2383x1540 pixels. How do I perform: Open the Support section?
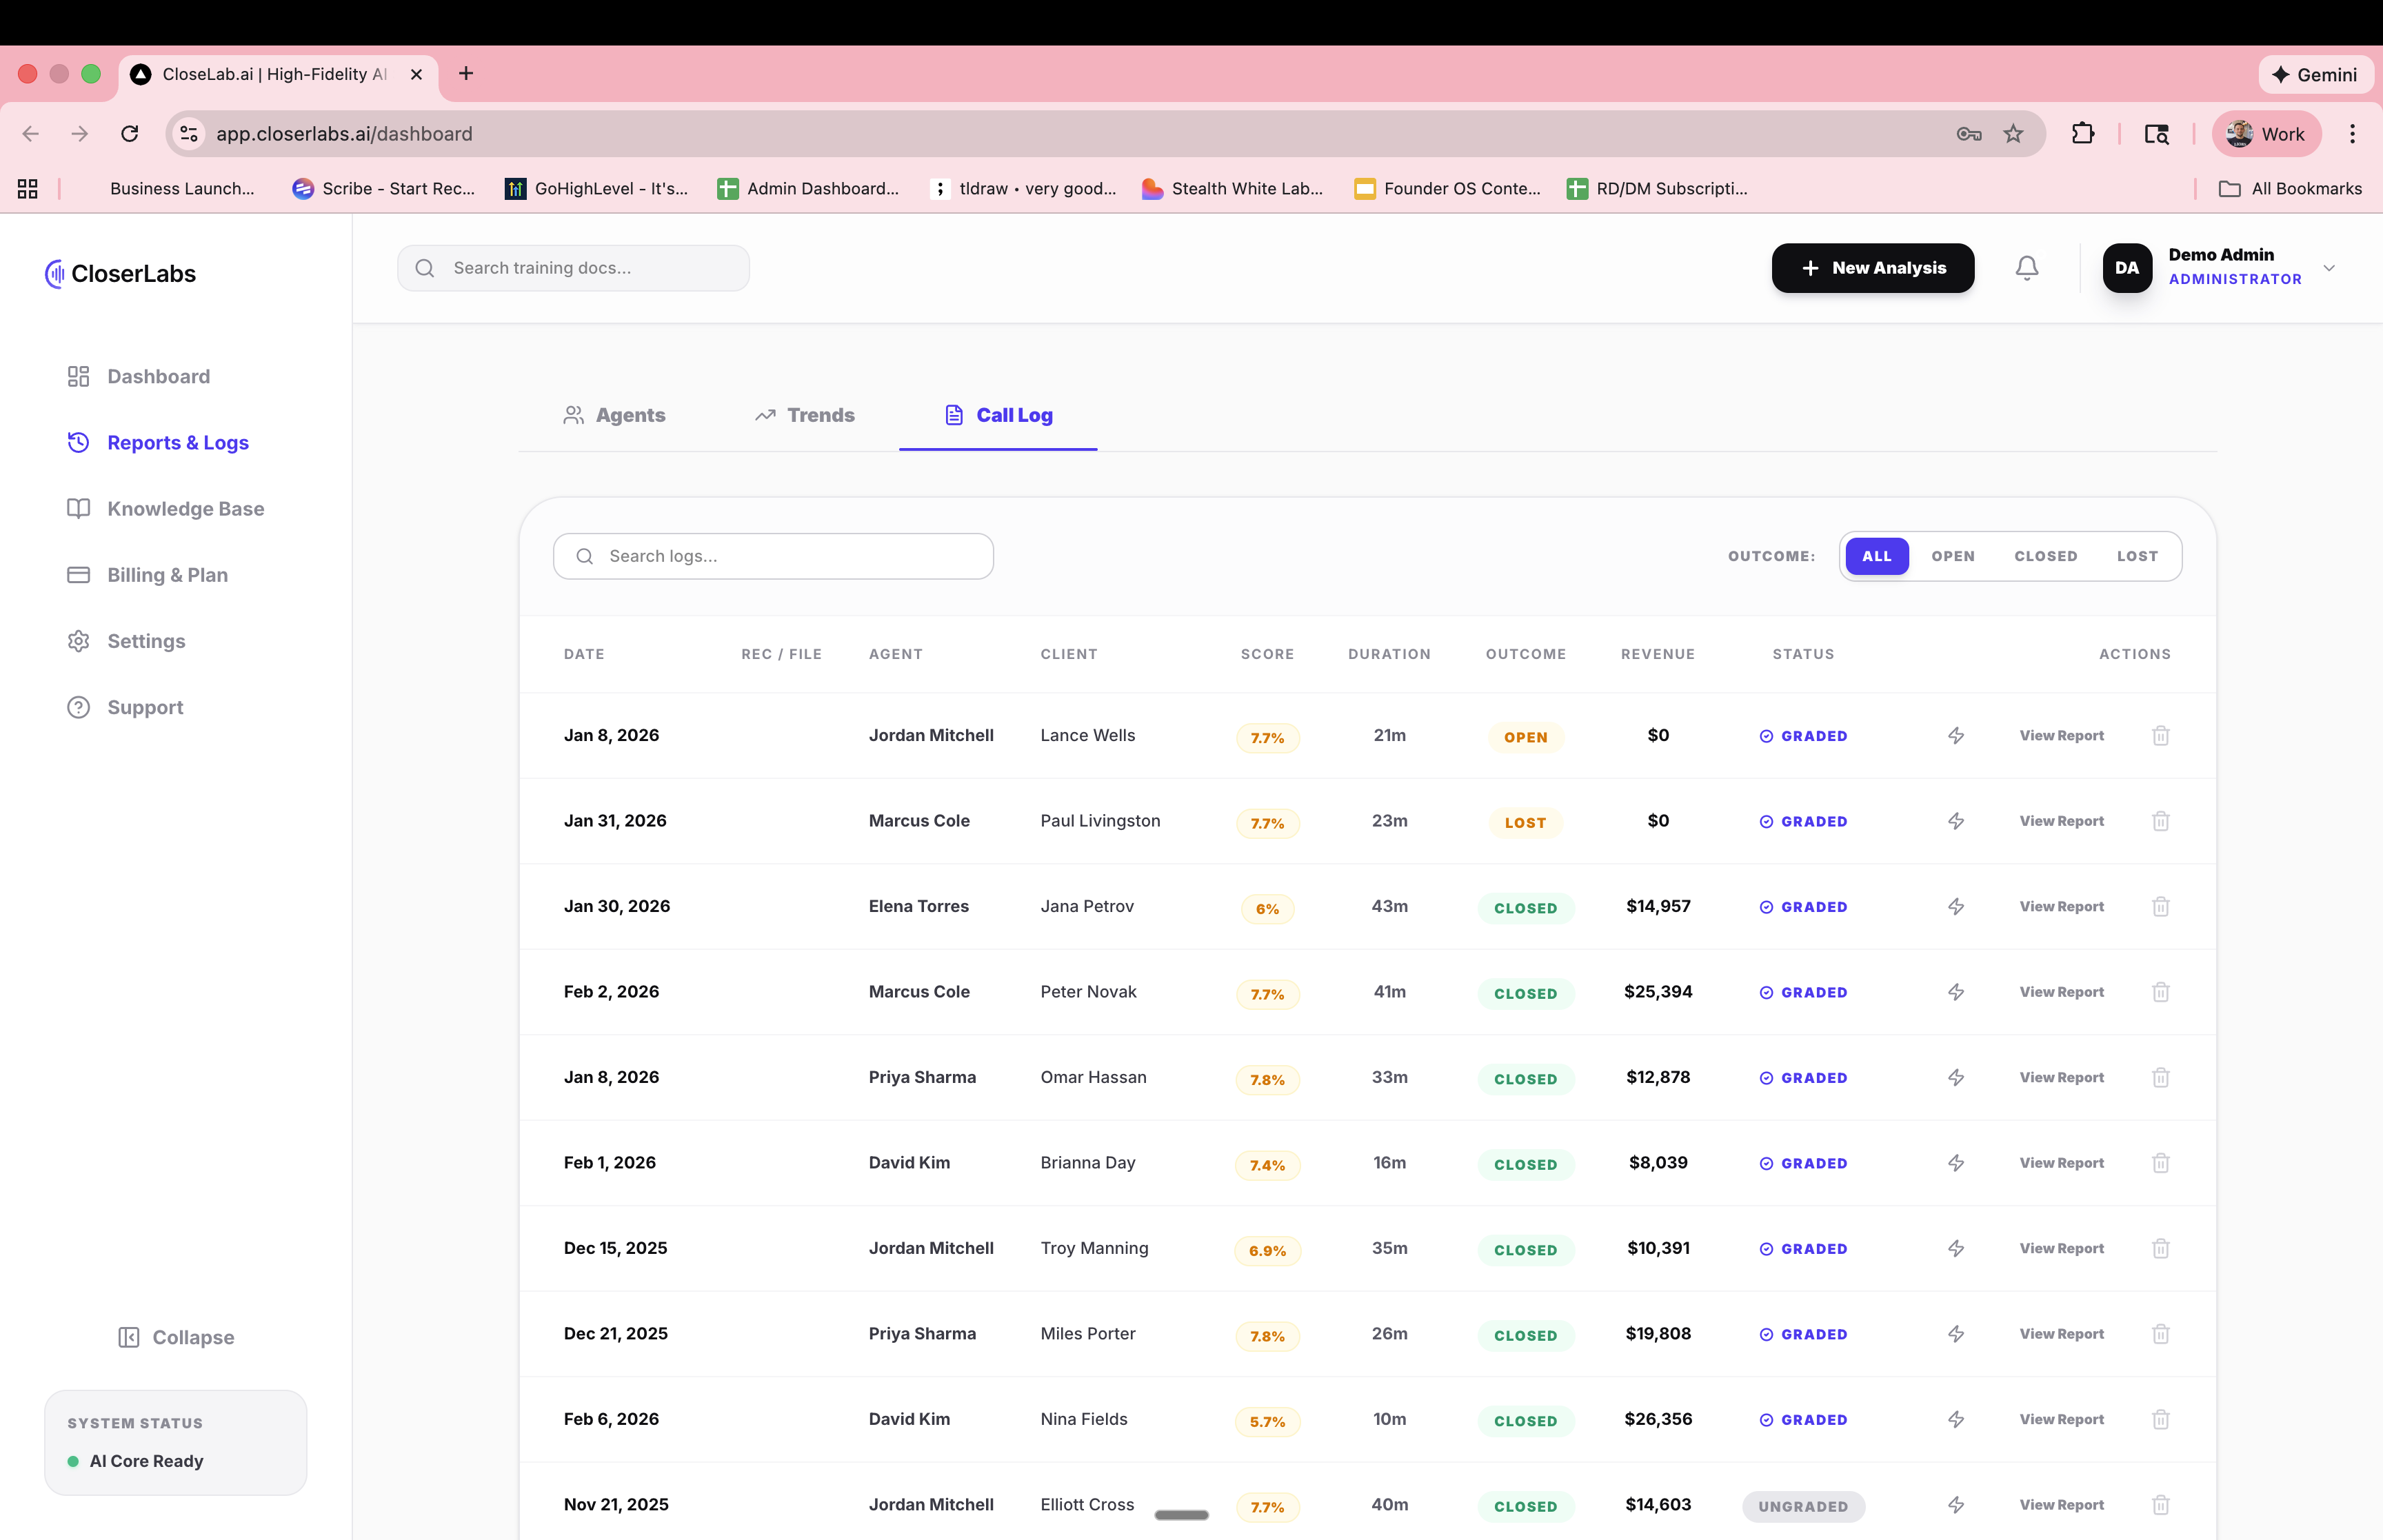[x=145, y=707]
